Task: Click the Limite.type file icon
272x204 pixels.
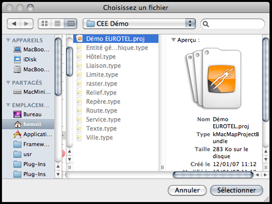Action: pos(79,75)
